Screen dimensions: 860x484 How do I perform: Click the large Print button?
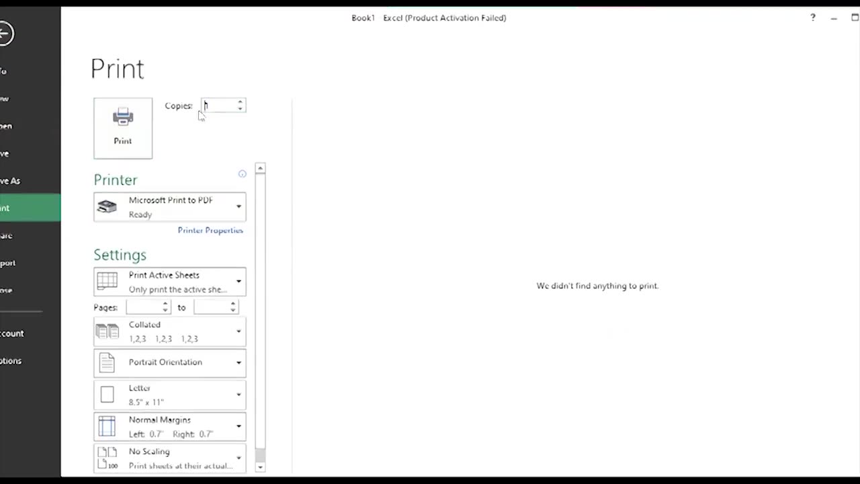pos(123,128)
